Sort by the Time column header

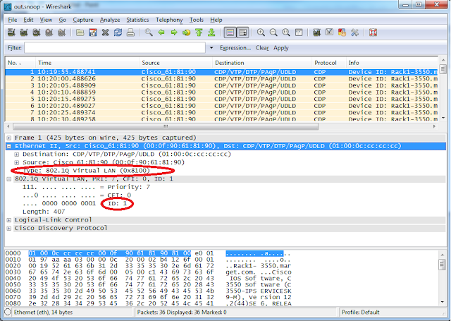click(x=87, y=63)
